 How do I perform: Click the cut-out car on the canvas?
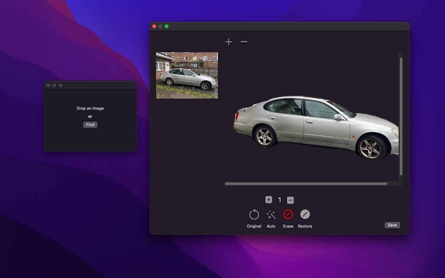(x=316, y=127)
